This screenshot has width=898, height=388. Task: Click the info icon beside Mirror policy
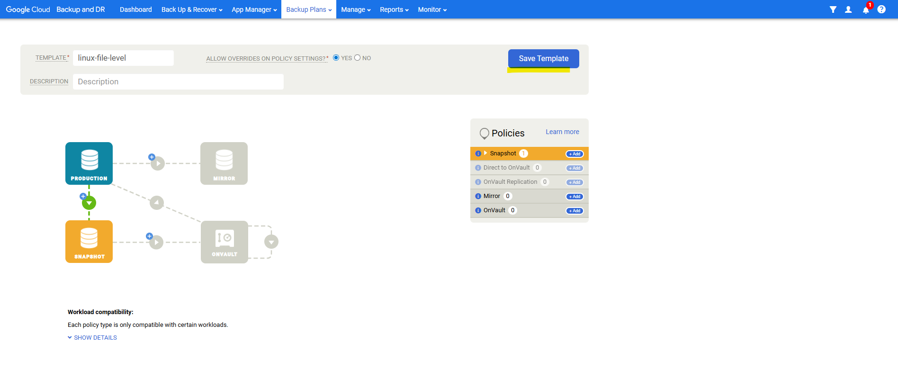pos(478,196)
